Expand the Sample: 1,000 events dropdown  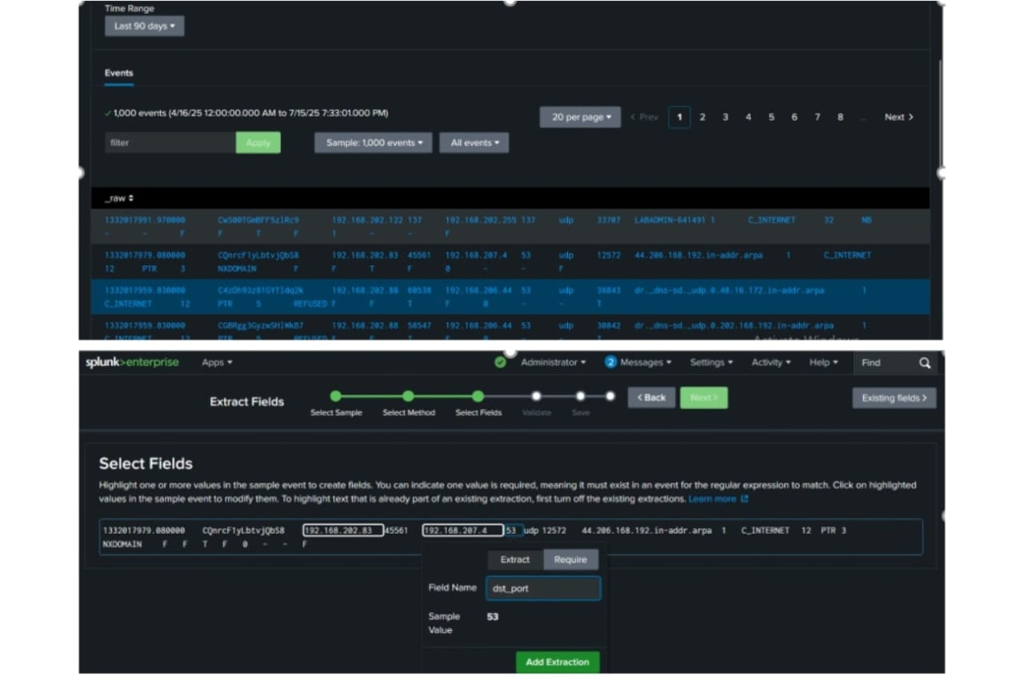(374, 143)
